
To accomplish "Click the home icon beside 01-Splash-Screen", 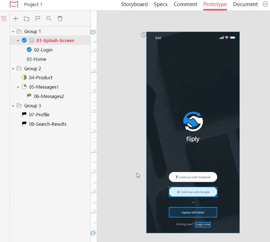I will click(32, 40).
